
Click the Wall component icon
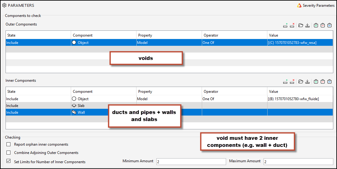(x=74, y=112)
